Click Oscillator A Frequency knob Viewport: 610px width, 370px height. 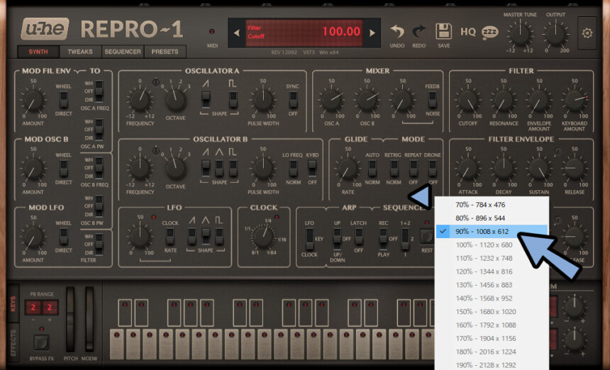140,100
